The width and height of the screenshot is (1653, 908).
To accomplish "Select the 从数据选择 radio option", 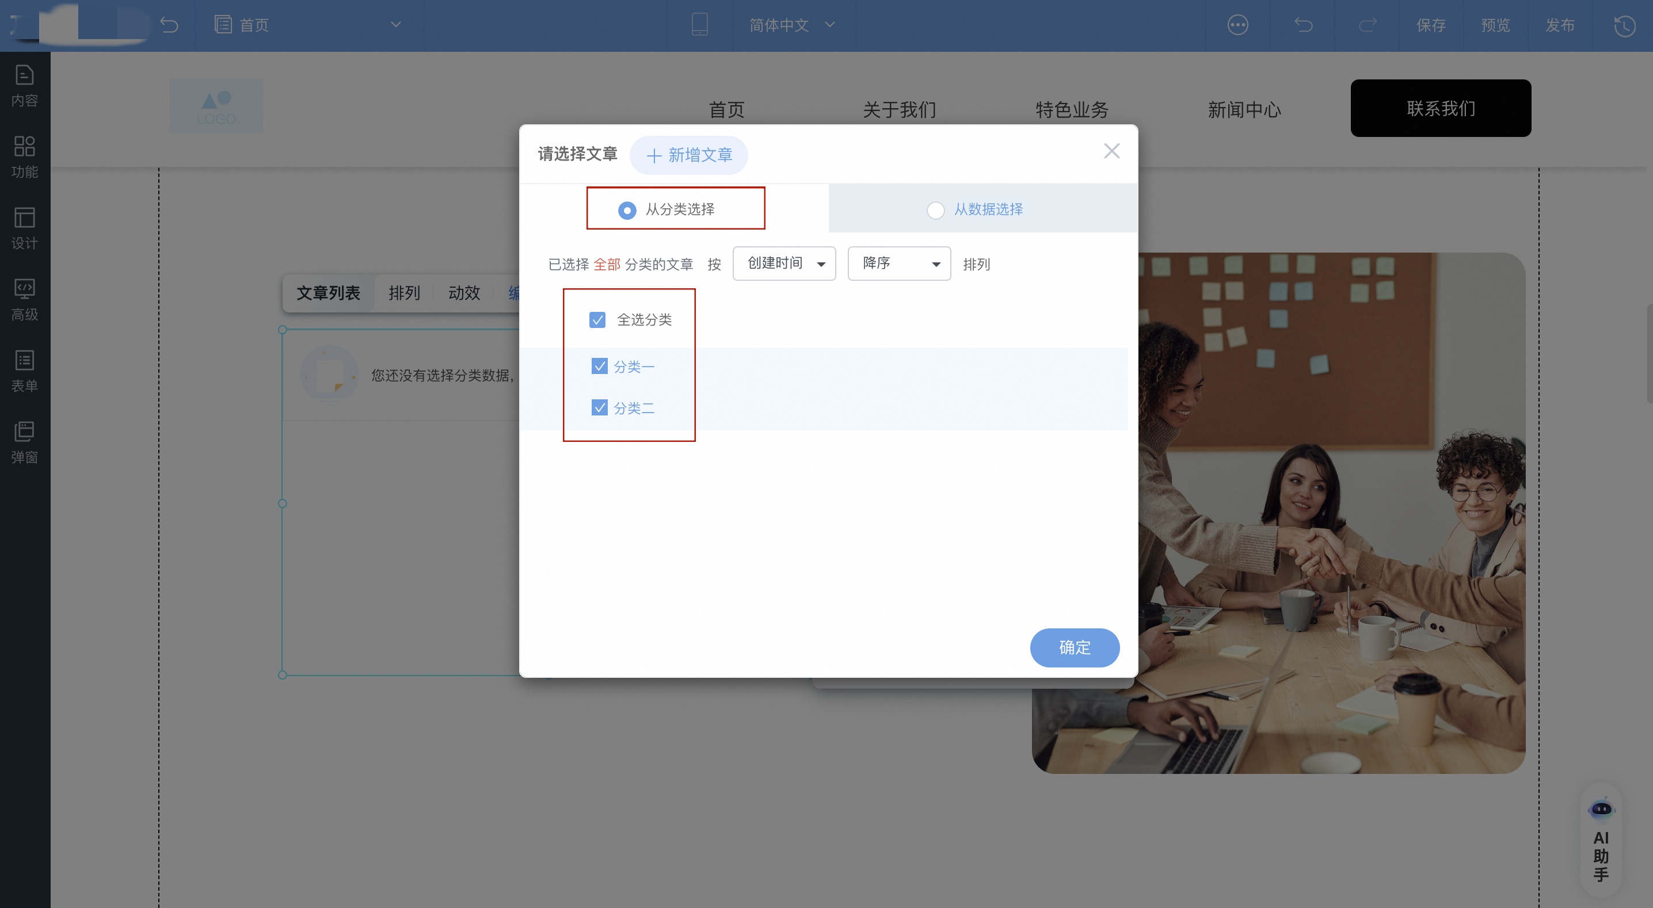I will coord(936,210).
